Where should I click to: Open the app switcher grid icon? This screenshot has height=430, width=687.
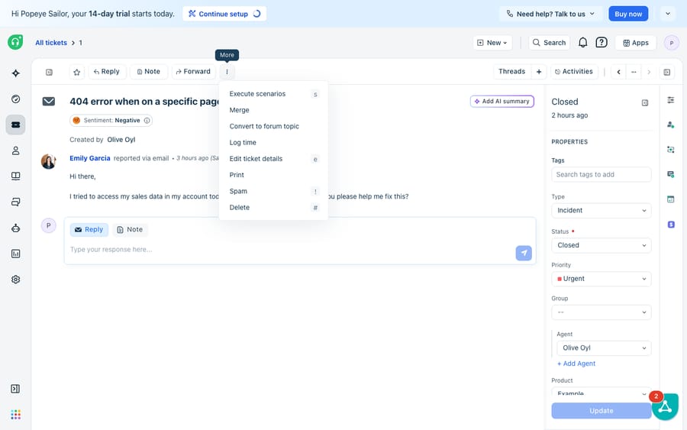coord(16,414)
